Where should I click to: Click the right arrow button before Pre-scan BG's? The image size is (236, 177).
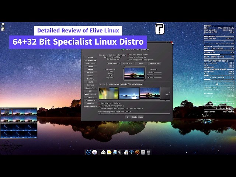104,84
